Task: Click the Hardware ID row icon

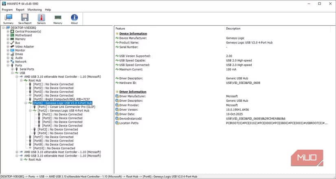Action: (117, 83)
